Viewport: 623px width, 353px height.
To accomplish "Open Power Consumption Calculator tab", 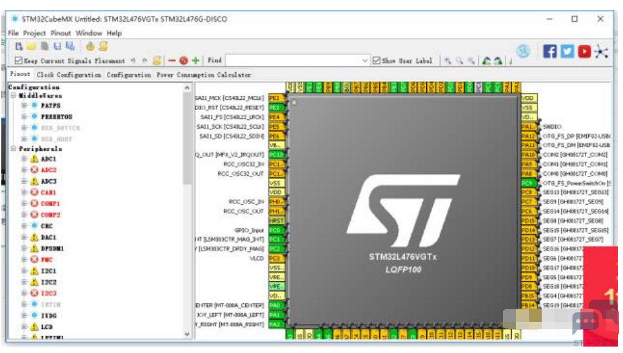I will click(203, 75).
